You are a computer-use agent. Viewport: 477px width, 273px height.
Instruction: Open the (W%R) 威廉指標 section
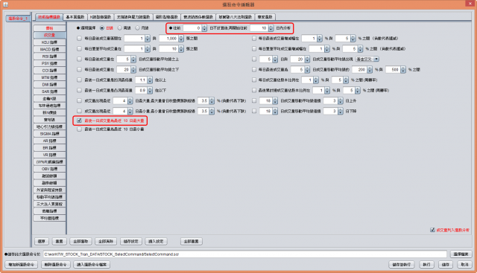(x=49, y=162)
